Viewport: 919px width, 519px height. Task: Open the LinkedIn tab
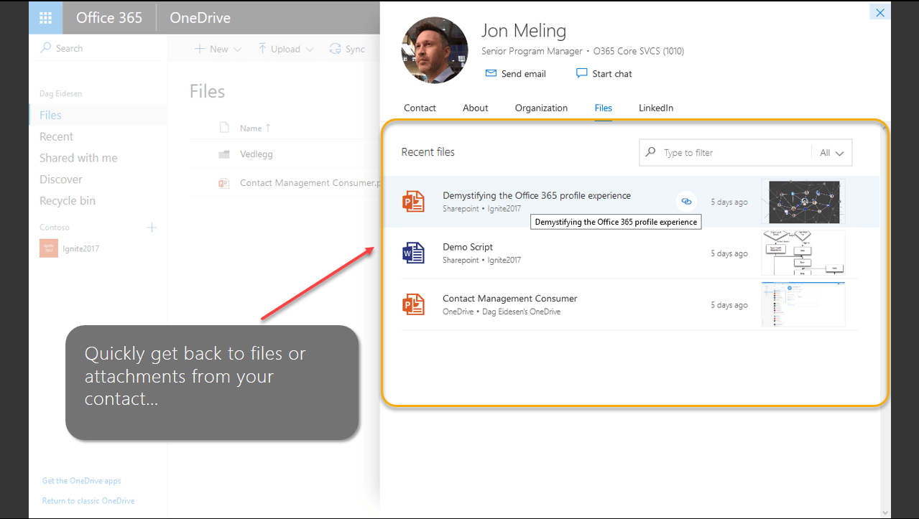656,108
